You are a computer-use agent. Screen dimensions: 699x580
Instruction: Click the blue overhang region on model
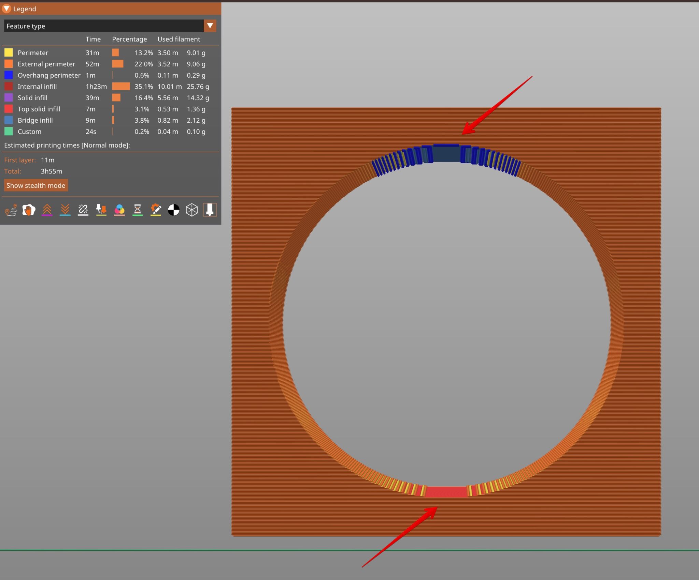pos(446,154)
